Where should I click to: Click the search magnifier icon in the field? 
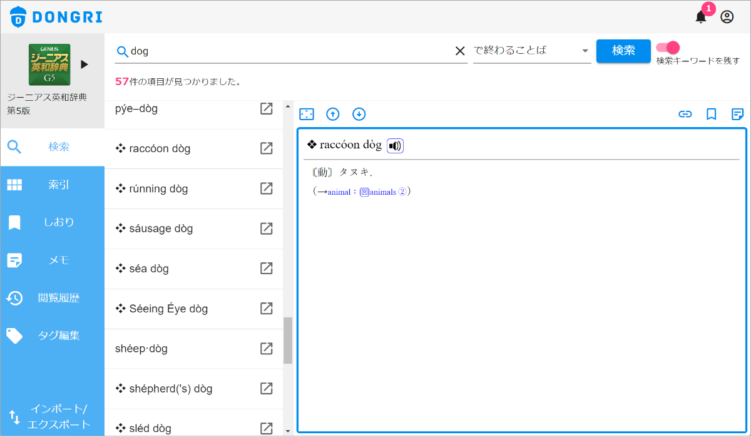[x=123, y=51]
